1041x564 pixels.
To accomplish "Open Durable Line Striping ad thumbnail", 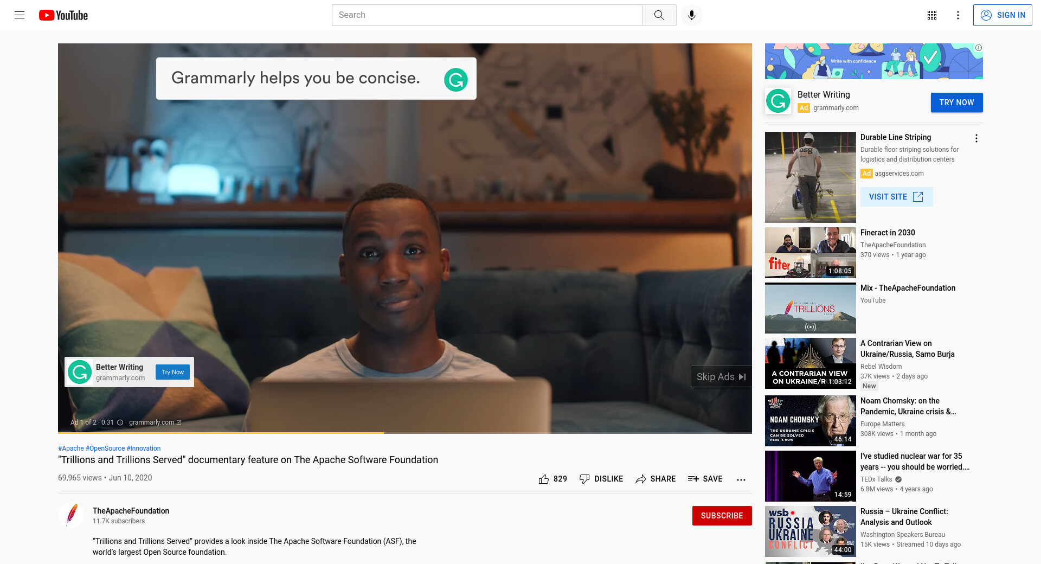I will (x=811, y=177).
